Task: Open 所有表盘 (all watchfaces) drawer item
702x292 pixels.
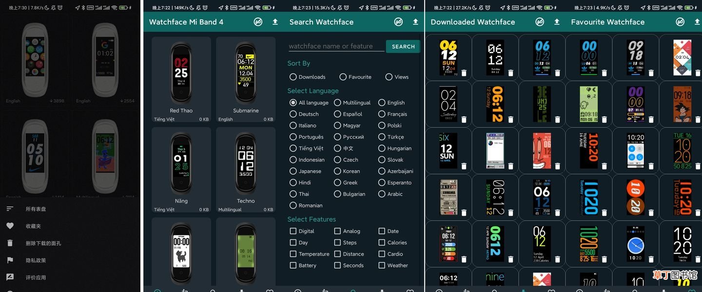Action: [70, 209]
